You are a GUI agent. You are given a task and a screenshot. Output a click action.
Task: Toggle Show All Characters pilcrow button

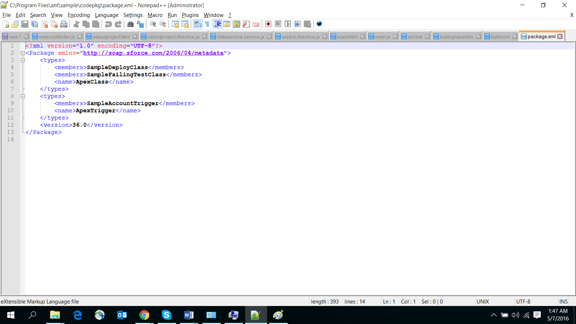[x=207, y=24]
